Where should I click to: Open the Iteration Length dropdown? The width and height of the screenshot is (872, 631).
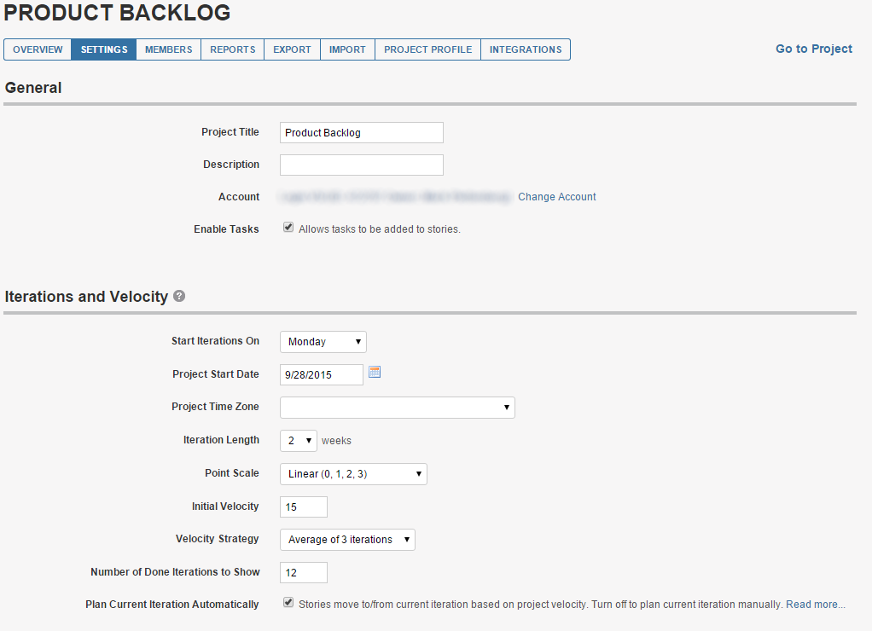coord(298,440)
